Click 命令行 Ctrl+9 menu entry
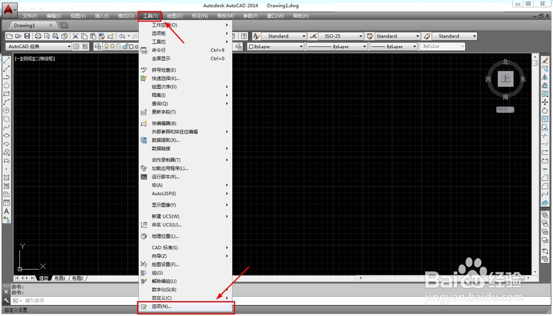This screenshot has width=553, height=316. coord(186,50)
